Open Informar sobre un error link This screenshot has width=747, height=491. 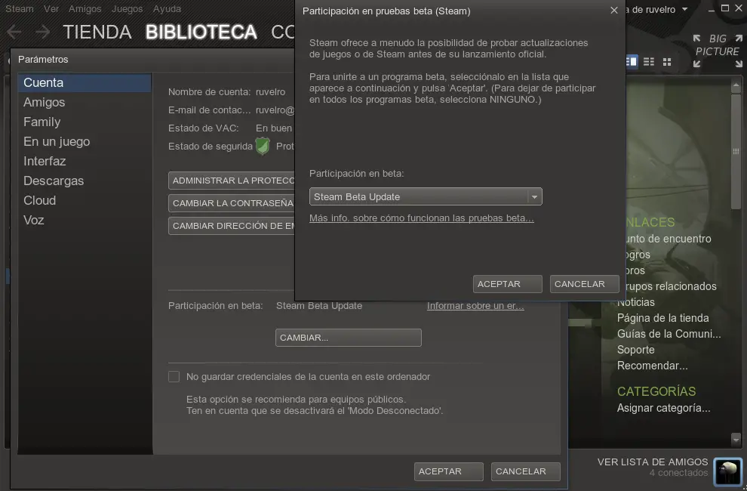point(475,306)
